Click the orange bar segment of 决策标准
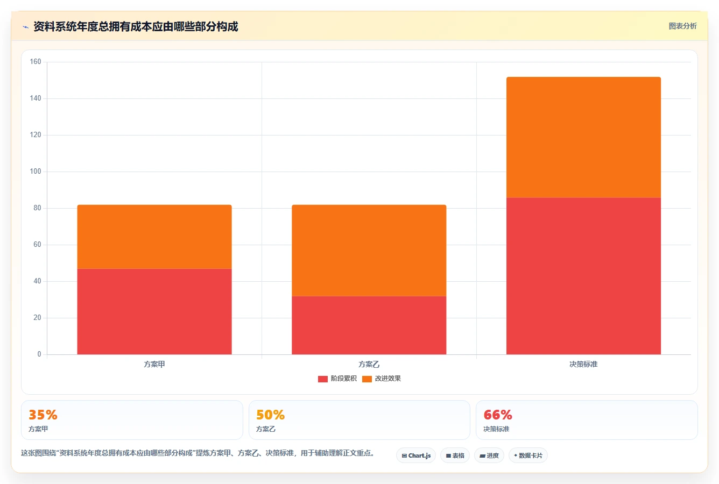719x484 pixels. pos(583,137)
